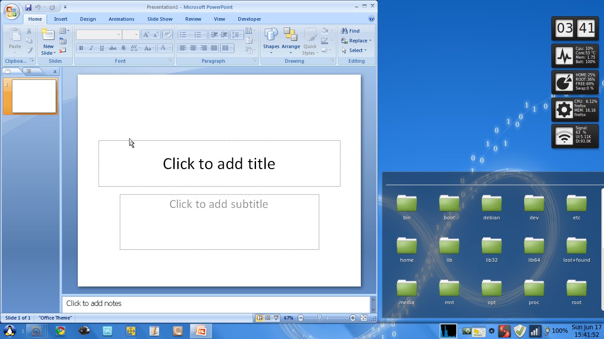Start Slide Show from status bar
Screen dimensions: 604x339
point(276,318)
